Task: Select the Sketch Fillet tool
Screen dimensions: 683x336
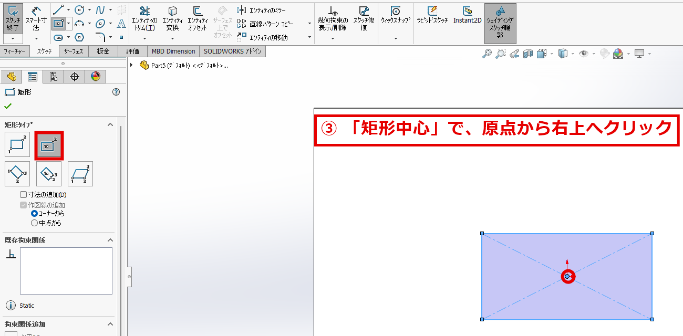Action: (x=101, y=37)
